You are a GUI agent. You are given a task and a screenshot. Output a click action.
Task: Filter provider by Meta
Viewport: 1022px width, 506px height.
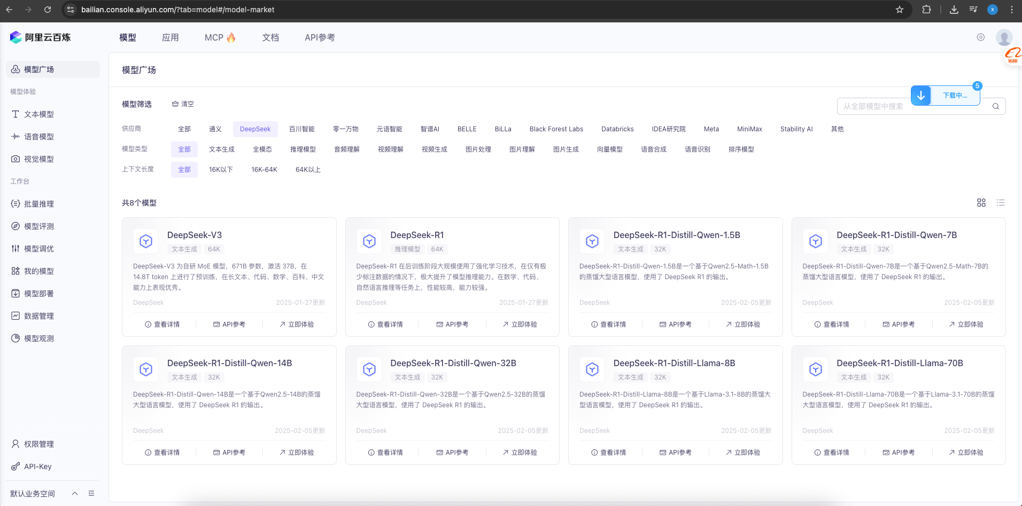[x=711, y=129]
